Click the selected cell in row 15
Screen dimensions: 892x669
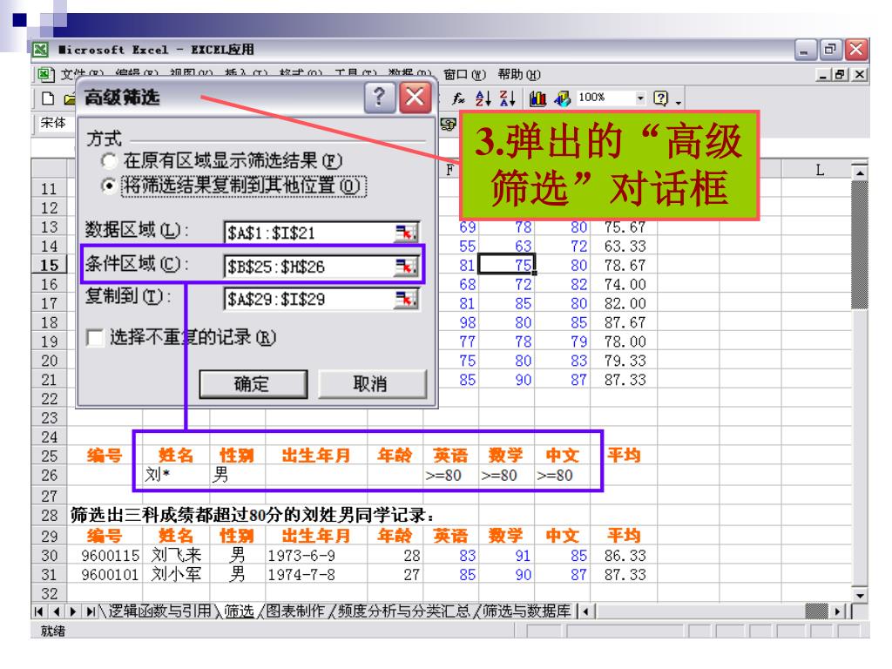506,265
